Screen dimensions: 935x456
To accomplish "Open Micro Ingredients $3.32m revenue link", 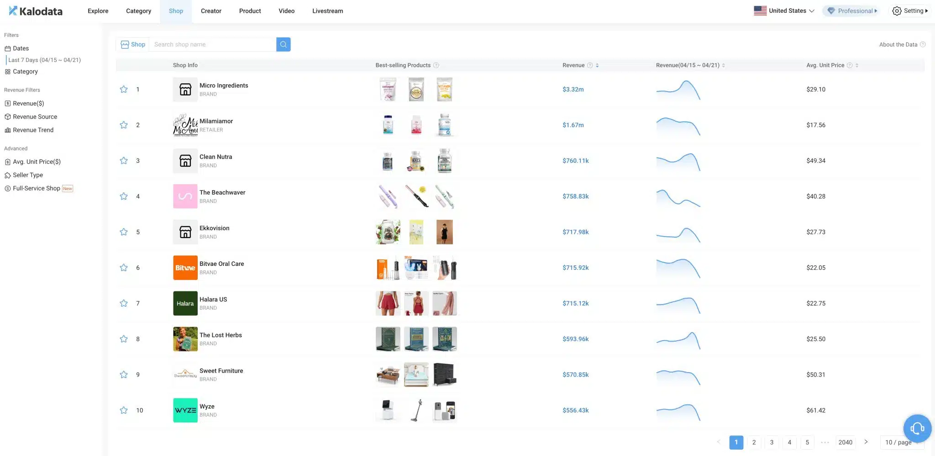I will 573,89.
